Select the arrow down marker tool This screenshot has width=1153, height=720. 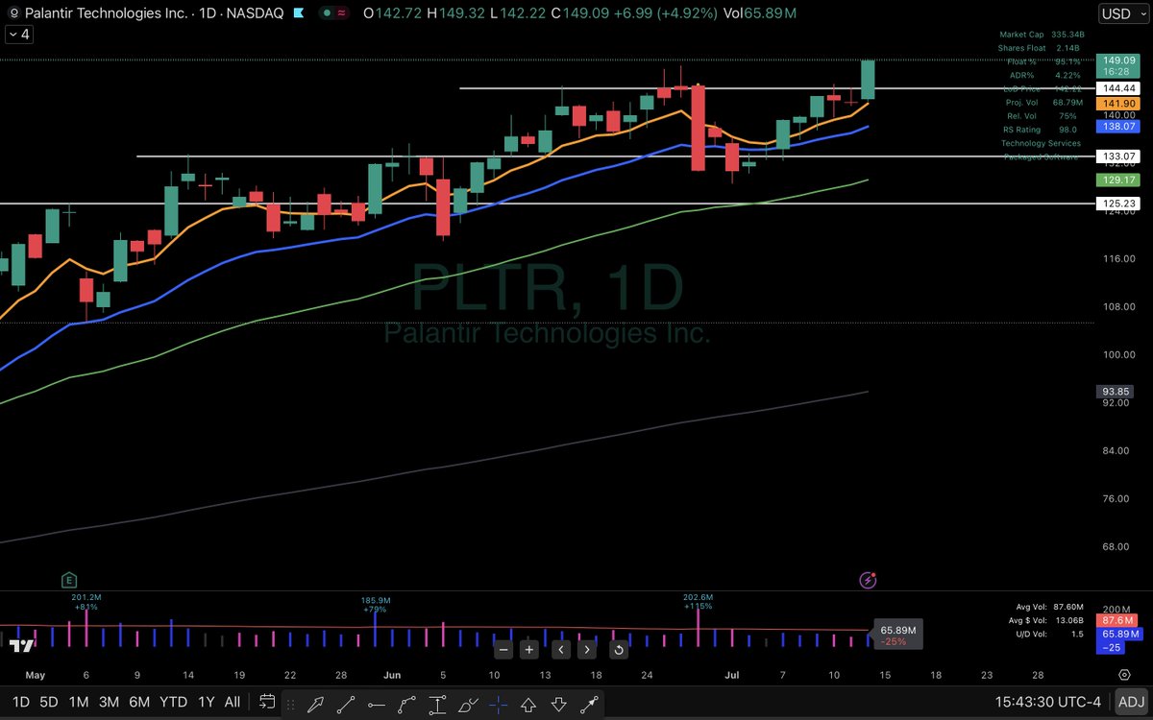pos(559,703)
